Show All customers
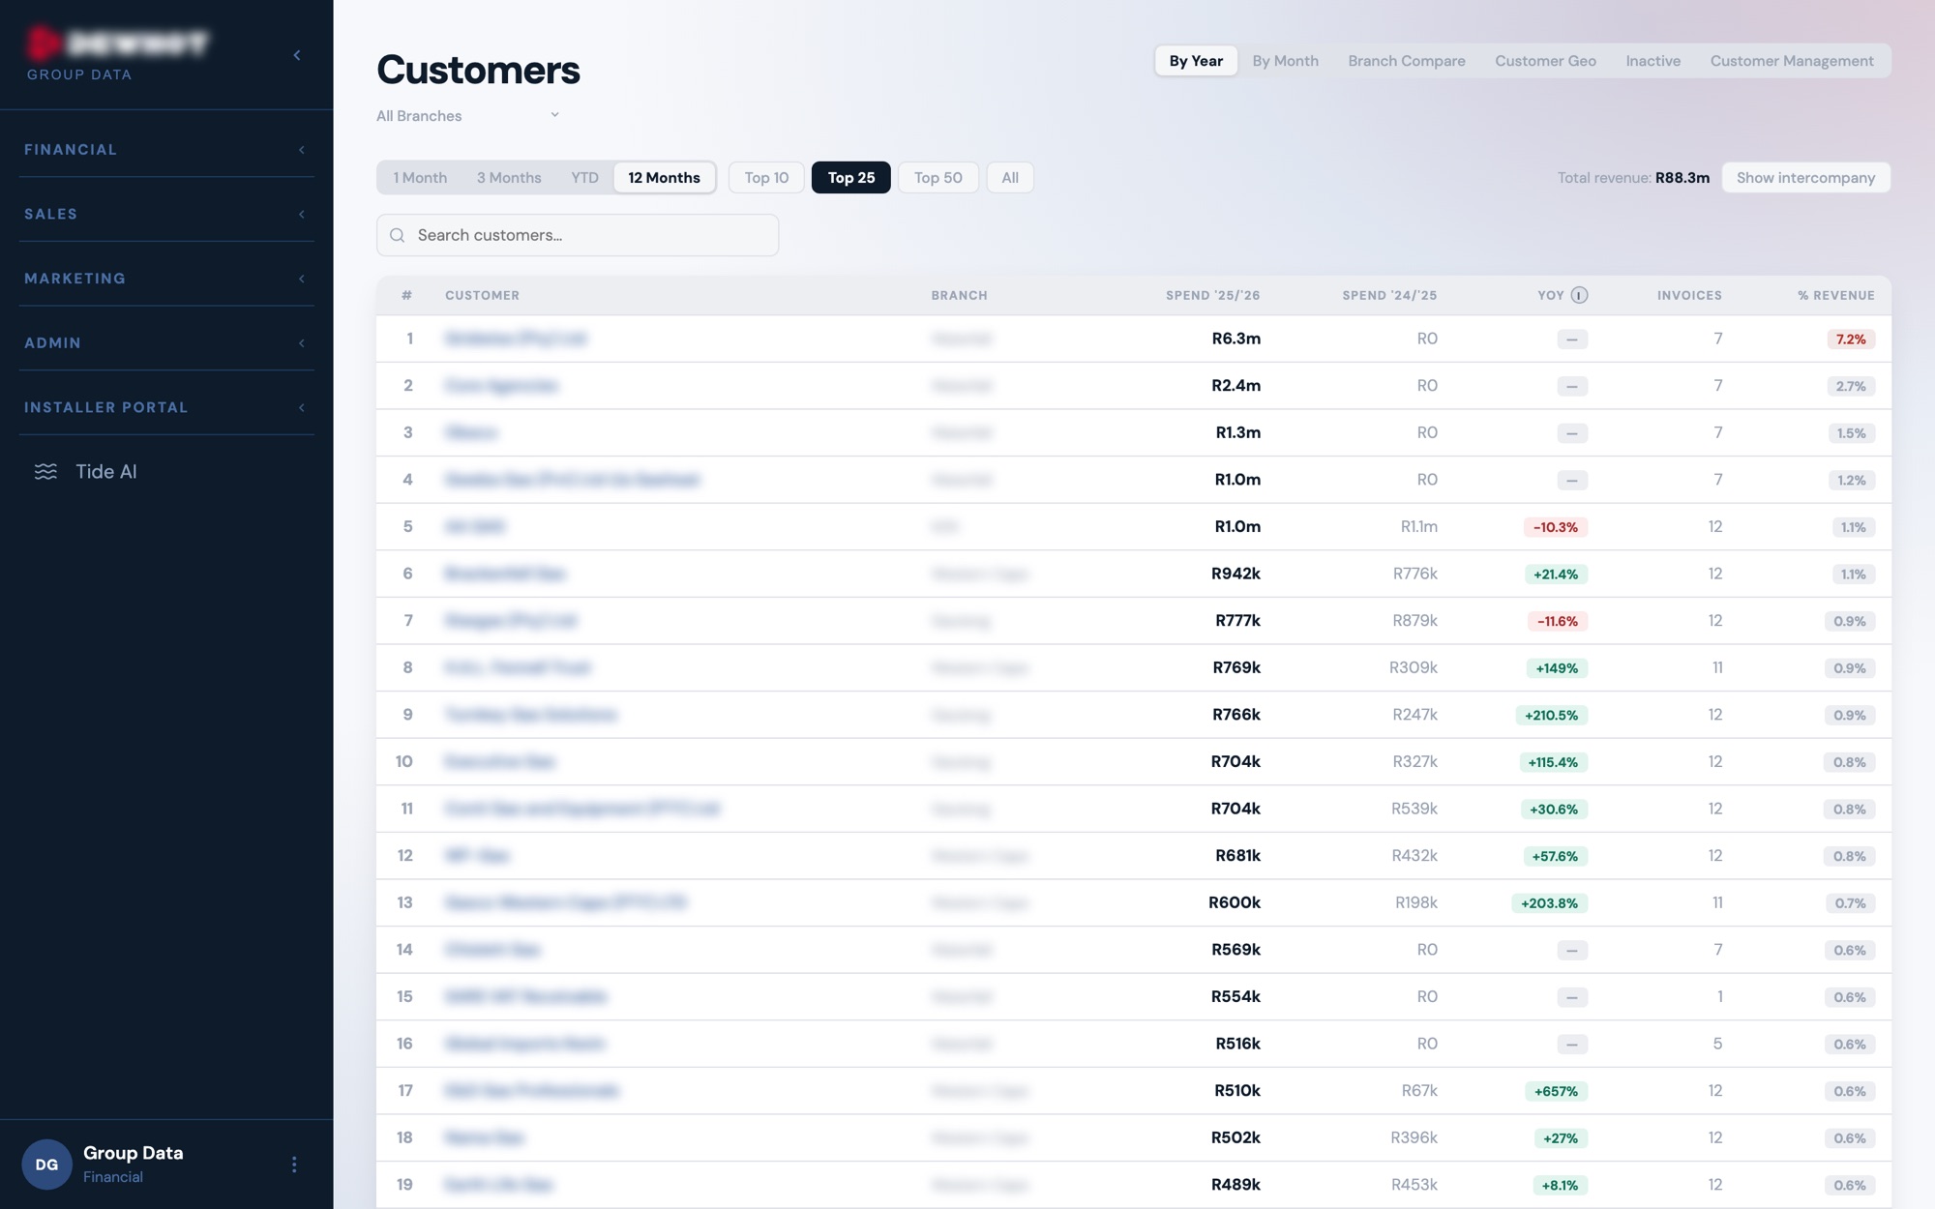The image size is (1935, 1209). pos(1010,178)
